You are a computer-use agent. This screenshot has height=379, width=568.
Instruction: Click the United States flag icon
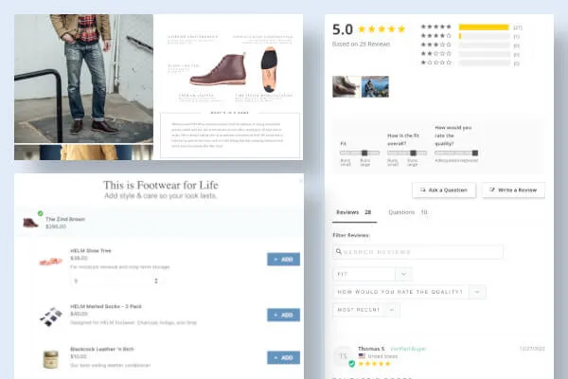tap(362, 356)
